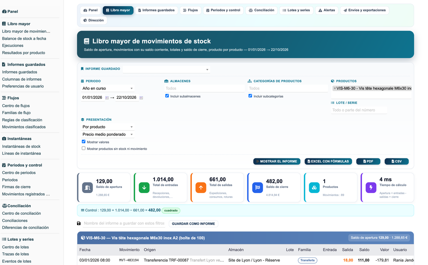Open the Informe guardado dropdown

pyautogui.click(x=166, y=69)
